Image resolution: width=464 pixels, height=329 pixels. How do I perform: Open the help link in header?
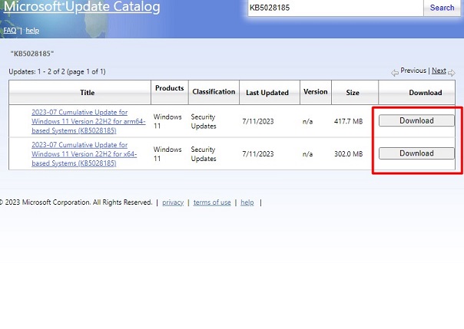[x=32, y=31]
